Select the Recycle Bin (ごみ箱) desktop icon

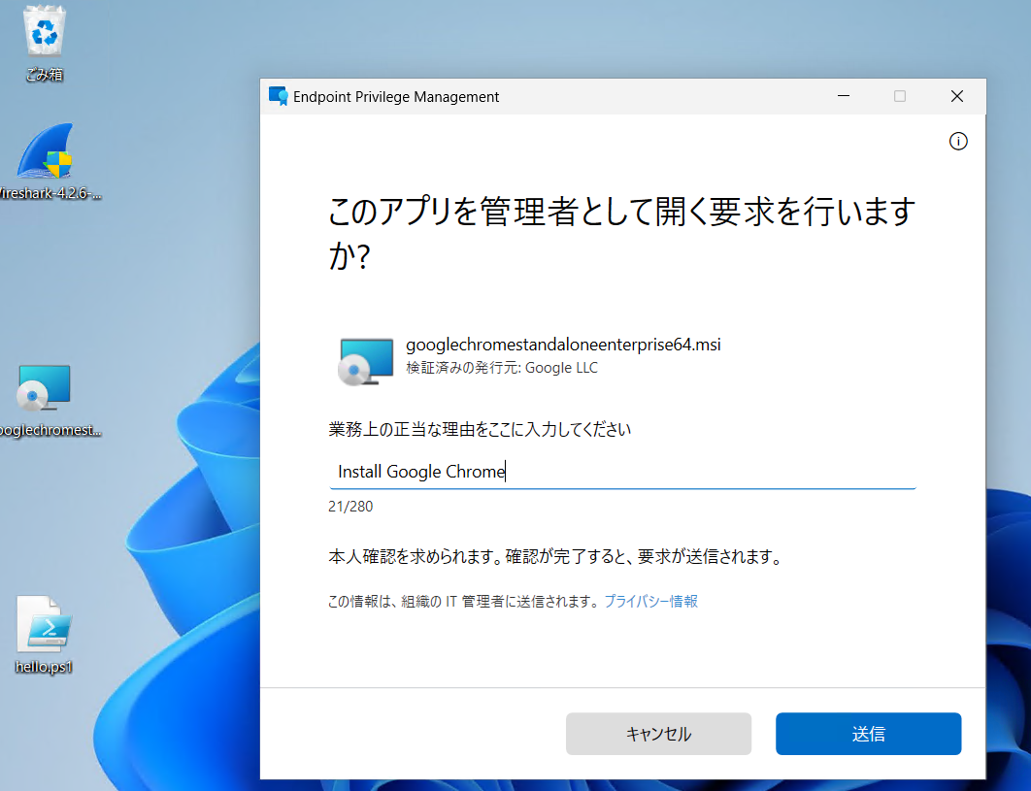pos(44,43)
